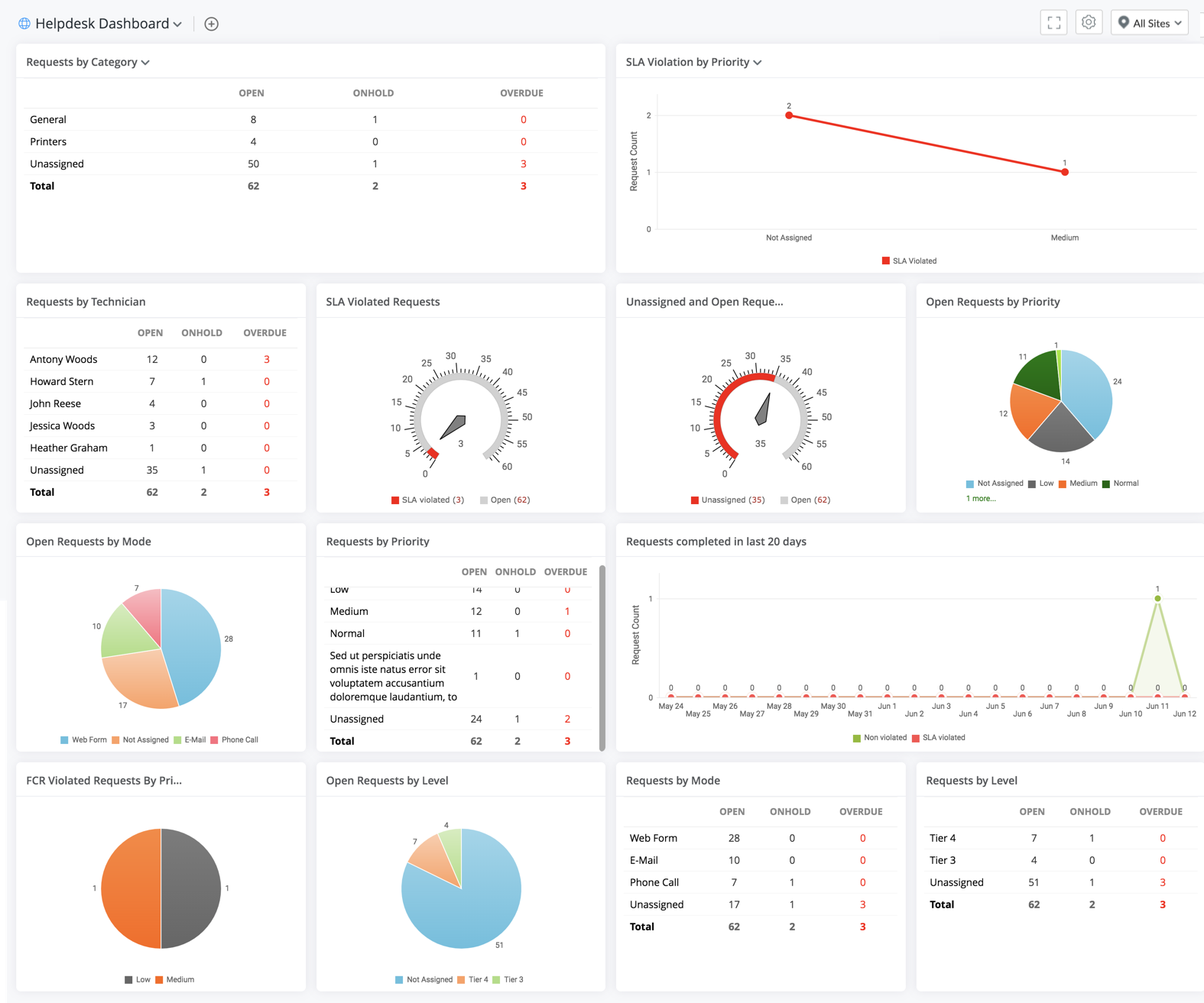The width and height of the screenshot is (1204, 1003).
Task: Toggle the Web Form legend entry
Action: (x=83, y=739)
